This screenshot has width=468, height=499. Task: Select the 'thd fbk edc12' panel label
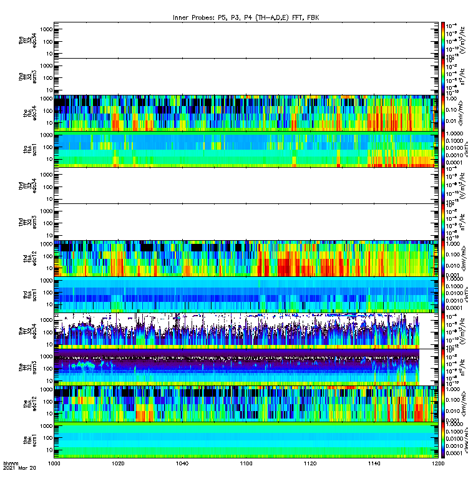coord(30,258)
